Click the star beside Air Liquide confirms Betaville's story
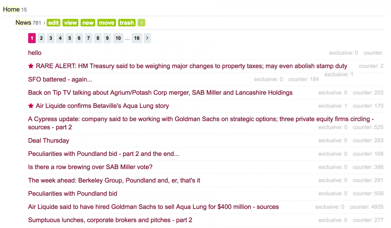Viewport: 391px width, 228px height. pos(30,106)
